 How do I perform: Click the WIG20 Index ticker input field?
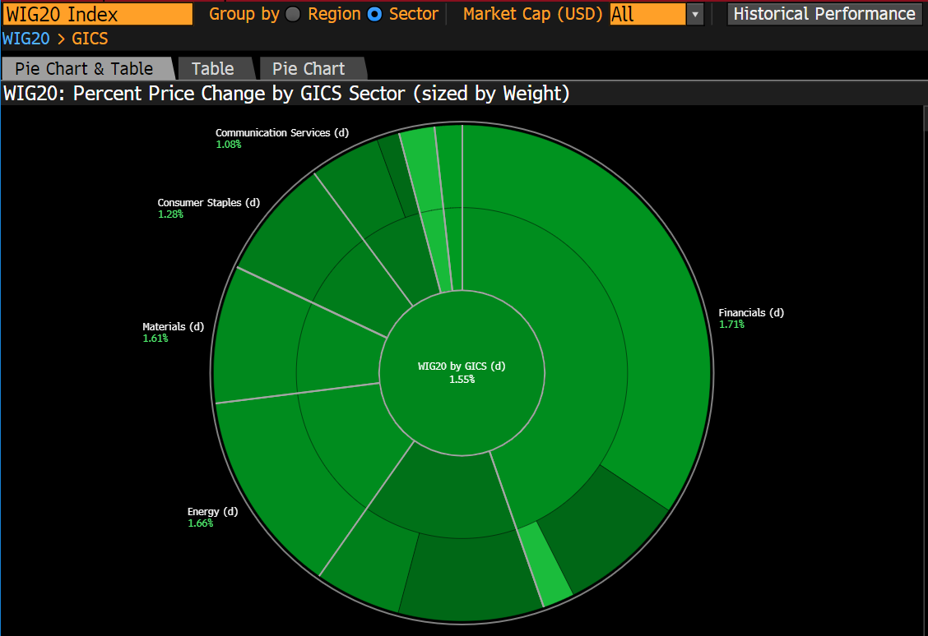pyautogui.click(x=97, y=14)
